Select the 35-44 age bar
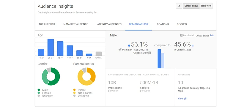This screenshot has width=252, height=107. (60, 48)
